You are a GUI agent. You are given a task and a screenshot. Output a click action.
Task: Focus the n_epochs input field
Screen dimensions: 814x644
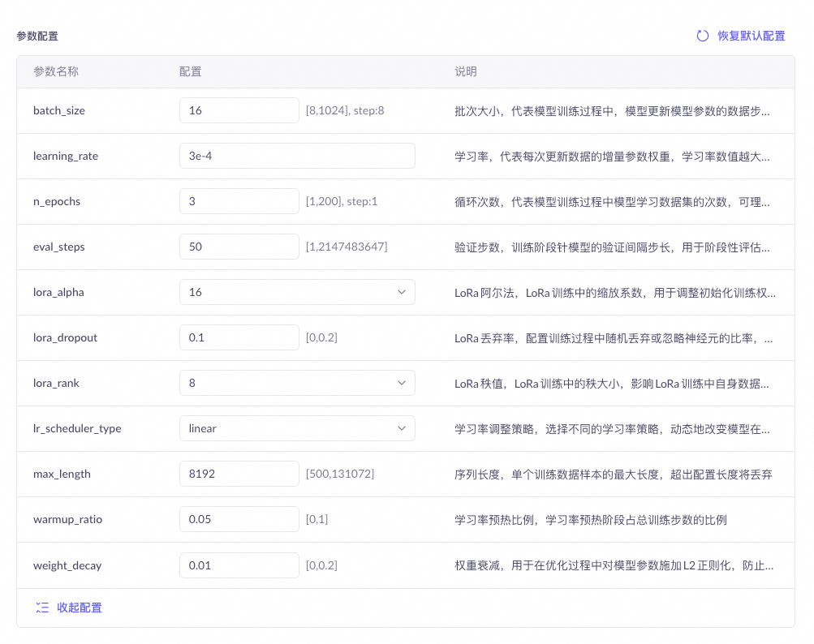coord(239,201)
